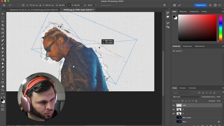Viewport: 224px width, 126px height.
Task: Change screen mode icon in toolbar
Action: [2, 110]
